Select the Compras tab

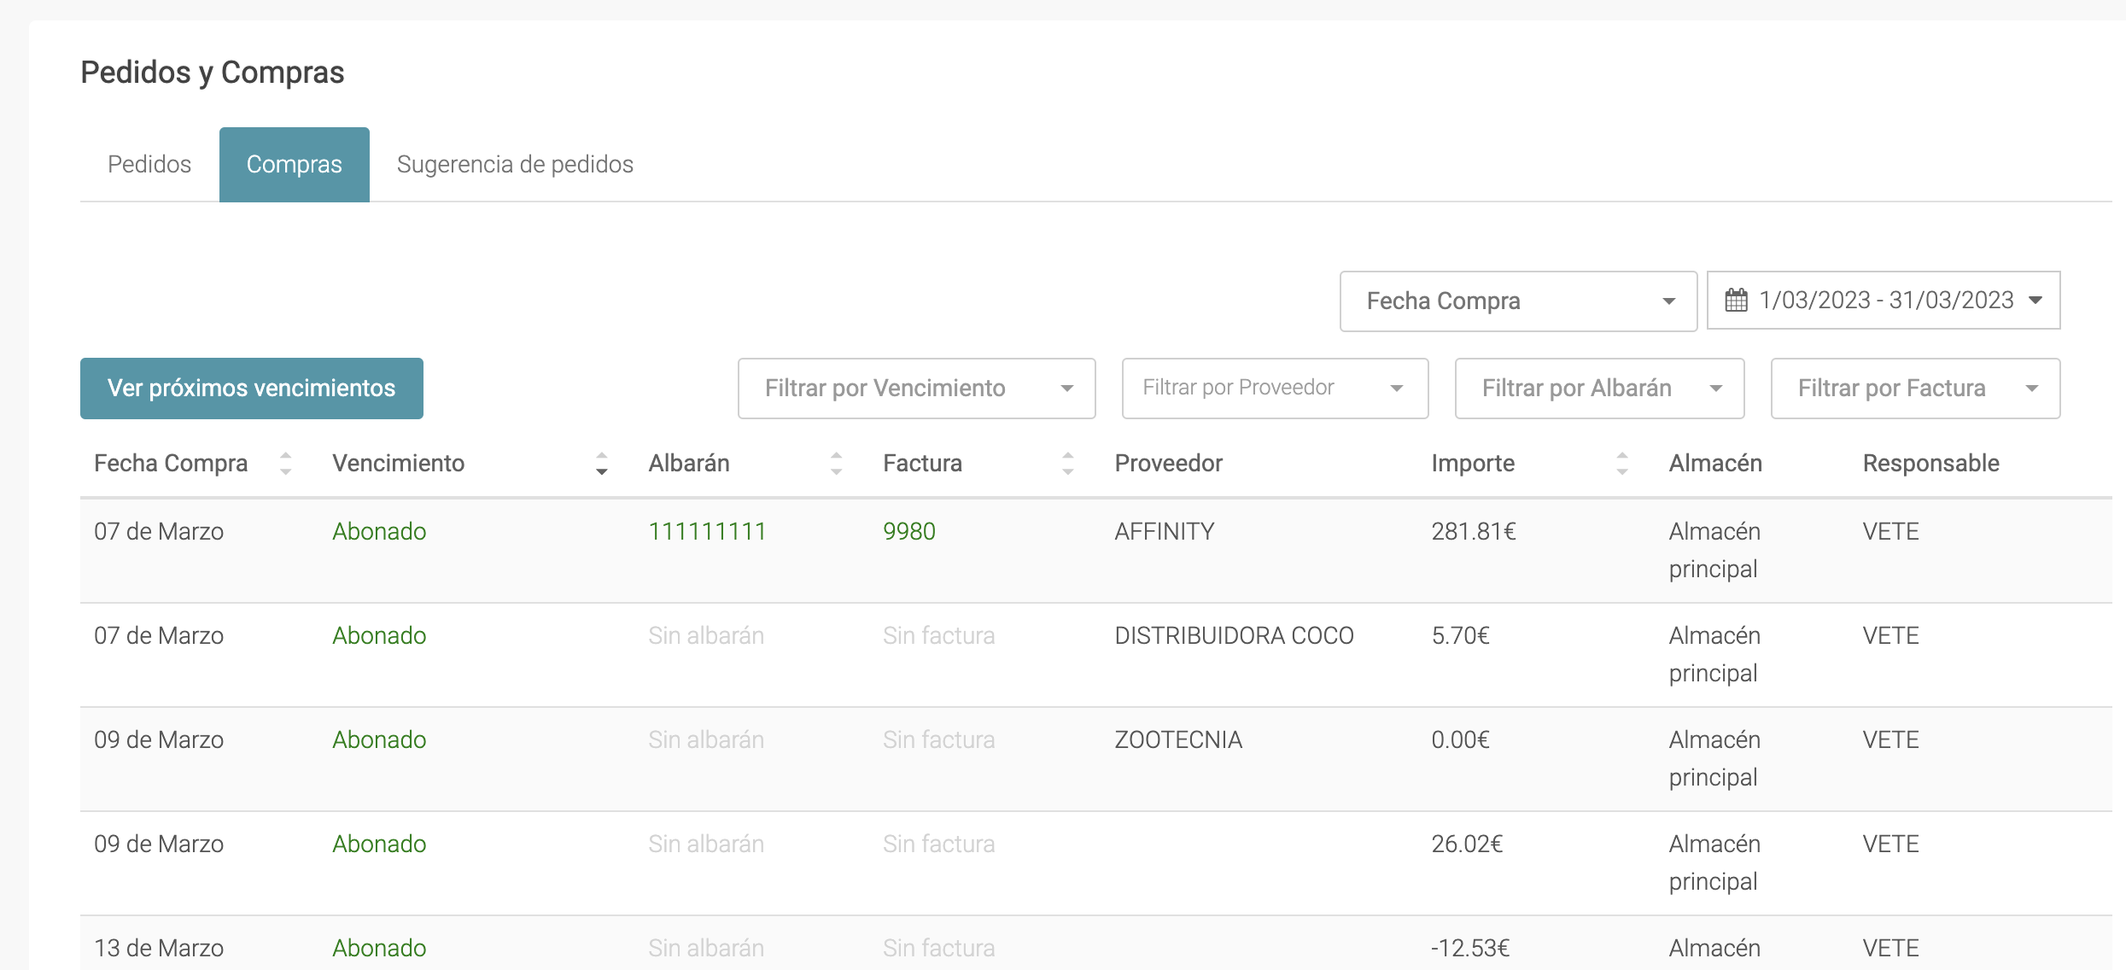(x=294, y=164)
